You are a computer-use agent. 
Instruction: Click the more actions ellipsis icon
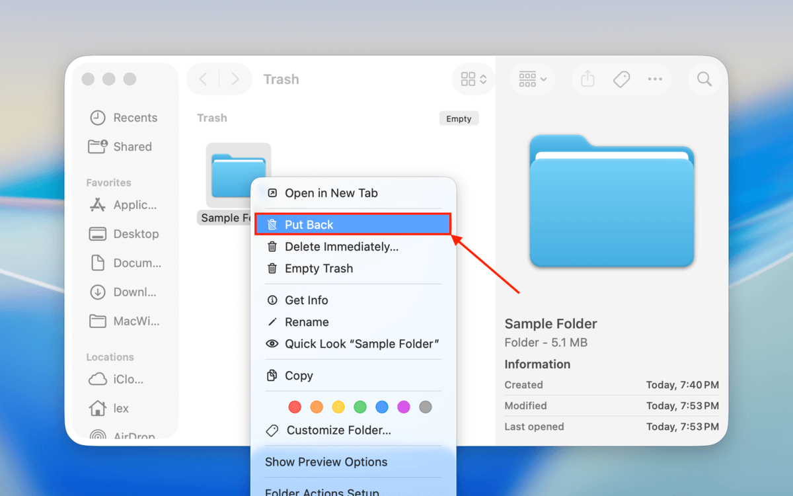pos(656,79)
